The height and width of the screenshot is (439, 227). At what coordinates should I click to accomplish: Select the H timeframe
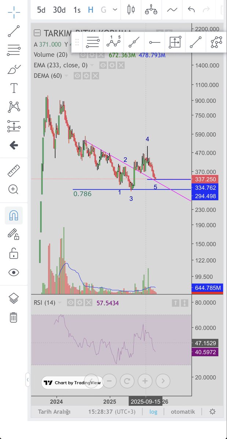click(90, 10)
